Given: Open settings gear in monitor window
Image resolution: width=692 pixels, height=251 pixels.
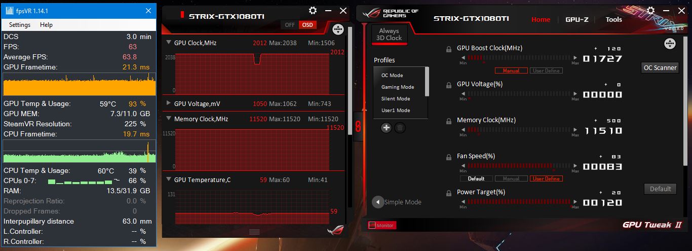Looking at the screenshot, I should click(x=313, y=11).
